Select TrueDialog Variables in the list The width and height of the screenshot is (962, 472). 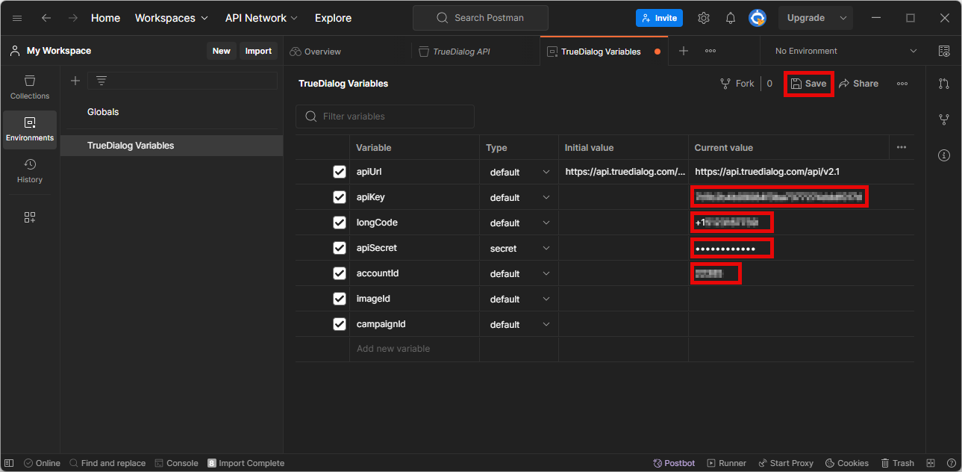tap(172, 146)
